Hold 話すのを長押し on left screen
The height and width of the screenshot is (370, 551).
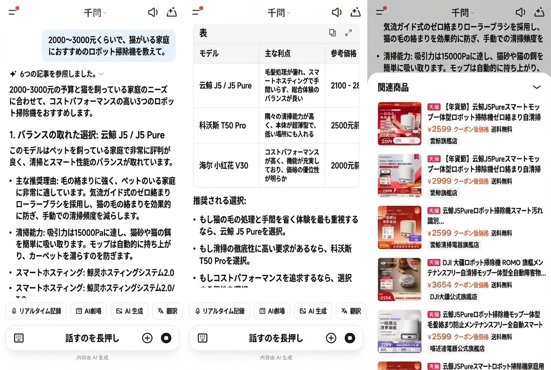point(92,338)
